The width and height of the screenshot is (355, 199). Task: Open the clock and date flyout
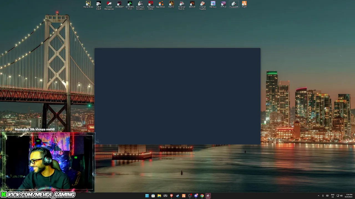point(349,196)
